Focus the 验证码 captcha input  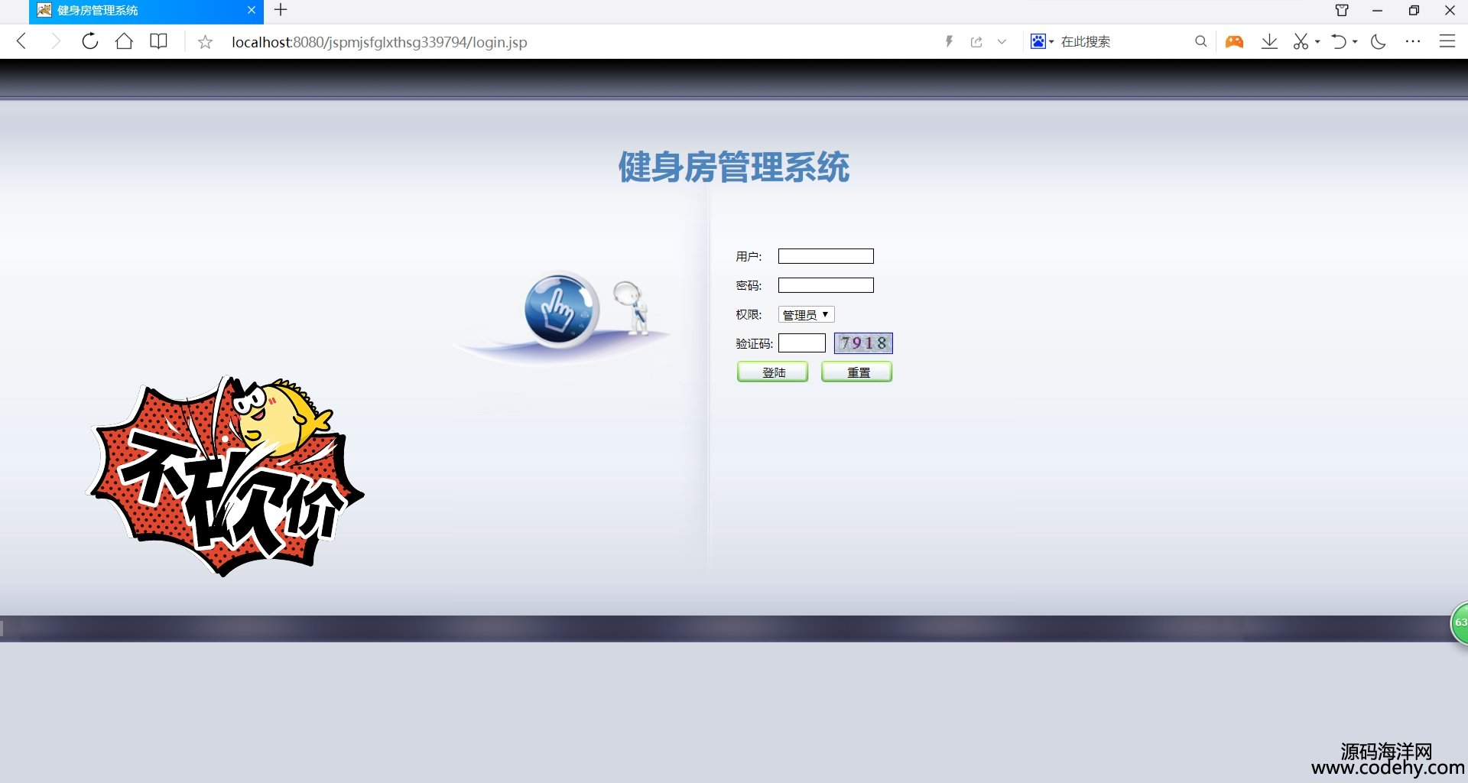coord(802,343)
